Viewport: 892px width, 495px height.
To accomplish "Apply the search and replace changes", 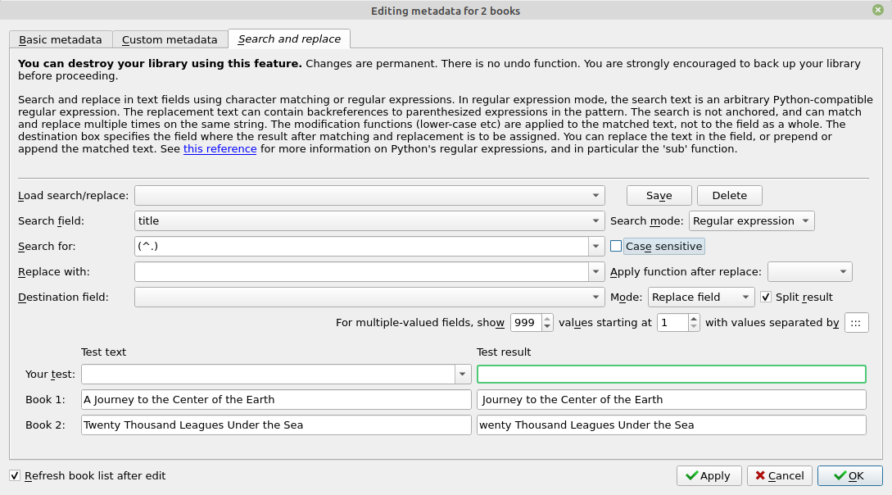I will [x=709, y=475].
